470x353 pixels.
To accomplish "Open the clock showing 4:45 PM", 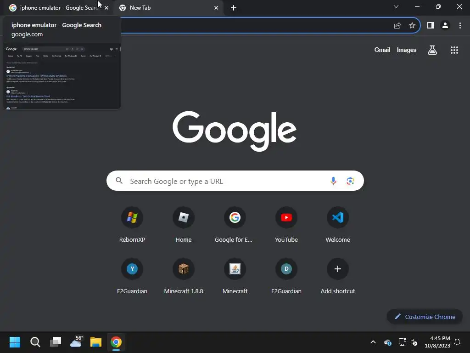I will coord(437,342).
